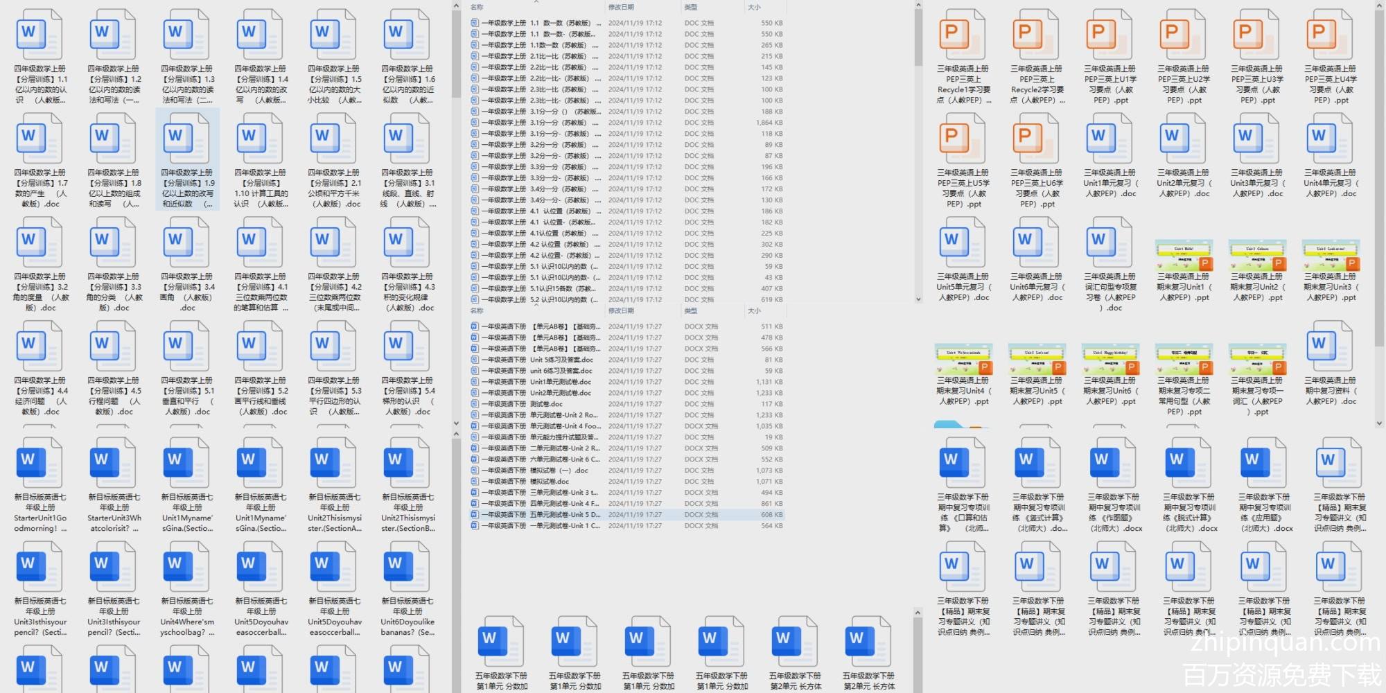The height and width of the screenshot is (693, 1386).
Task: Sort English file list by 名称 column
Action: coord(477,311)
